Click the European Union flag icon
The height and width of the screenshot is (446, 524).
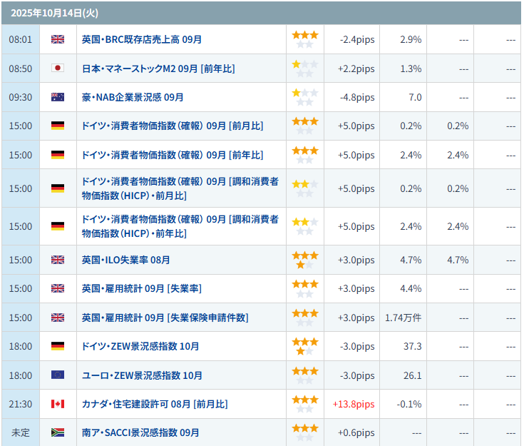point(58,375)
